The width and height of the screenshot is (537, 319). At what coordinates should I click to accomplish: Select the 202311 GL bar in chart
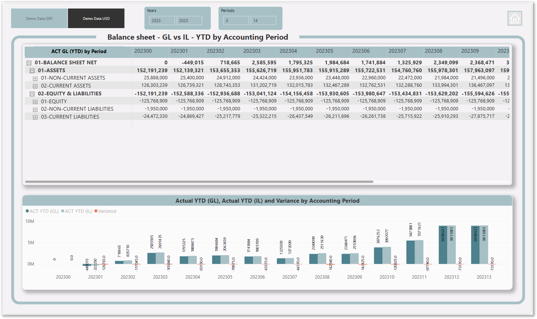411,252
